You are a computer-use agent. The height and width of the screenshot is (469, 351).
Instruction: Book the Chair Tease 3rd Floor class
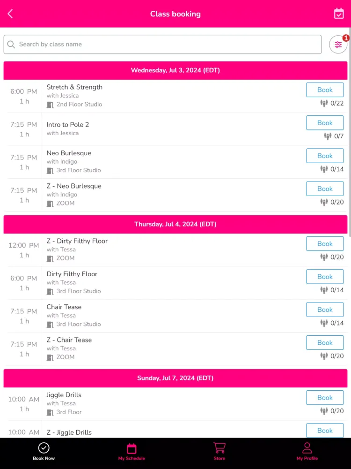coord(325,310)
